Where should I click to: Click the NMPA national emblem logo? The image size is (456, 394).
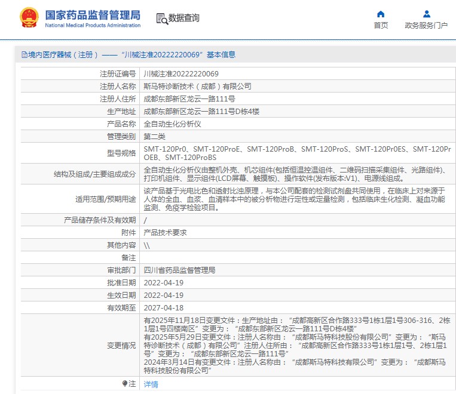tap(28, 19)
